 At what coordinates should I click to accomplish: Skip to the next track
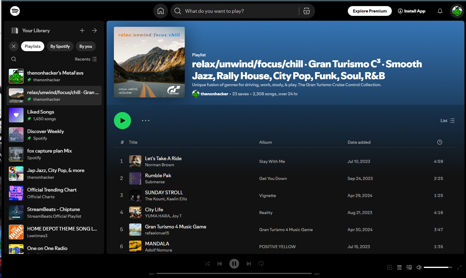[x=249, y=264]
